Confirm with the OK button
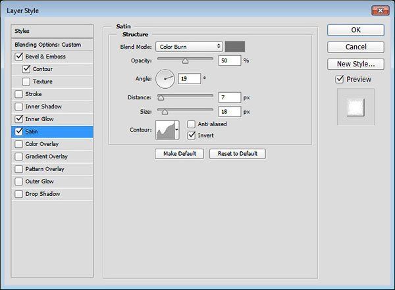 pos(355,30)
